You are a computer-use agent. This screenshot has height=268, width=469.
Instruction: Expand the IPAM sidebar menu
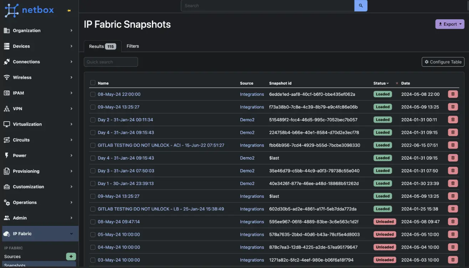pyautogui.click(x=39, y=93)
